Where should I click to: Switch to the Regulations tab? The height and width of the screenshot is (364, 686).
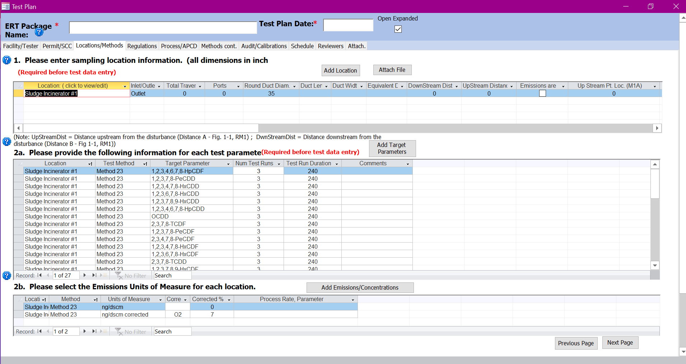(142, 46)
